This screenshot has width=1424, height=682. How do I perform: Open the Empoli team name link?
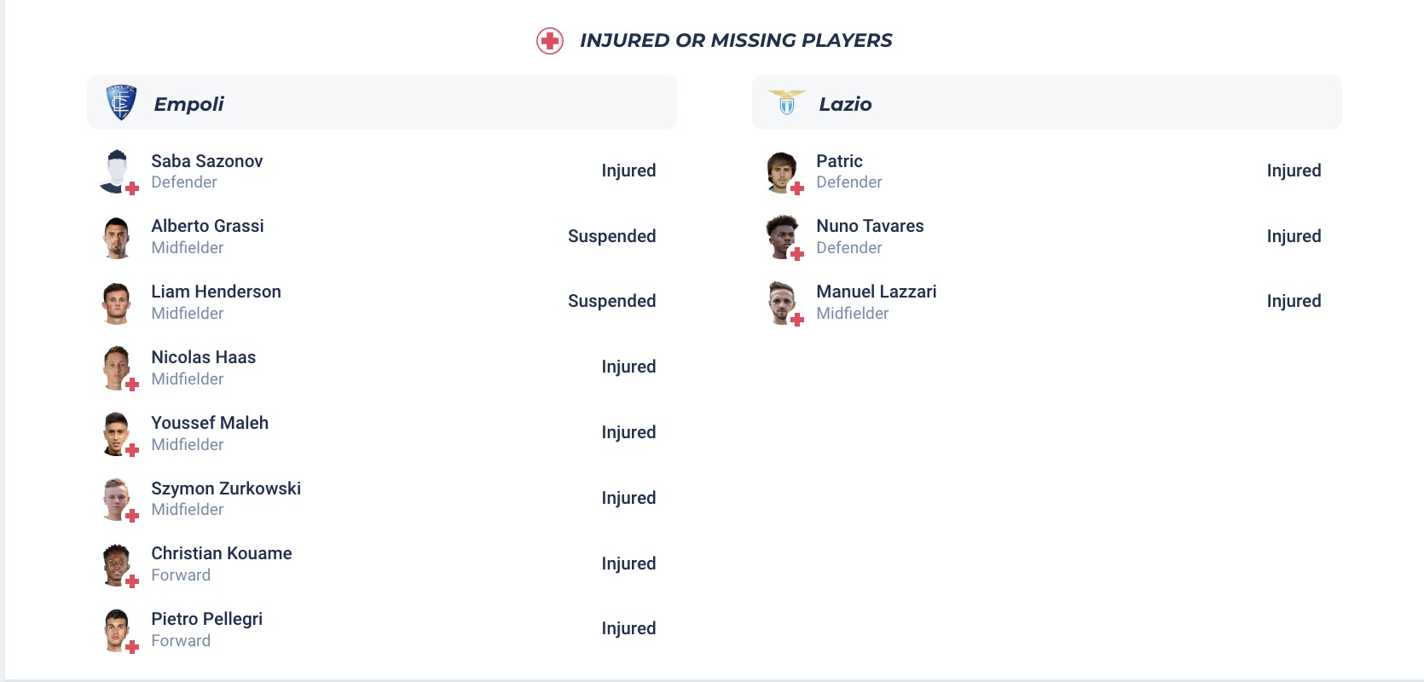coord(188,104)
